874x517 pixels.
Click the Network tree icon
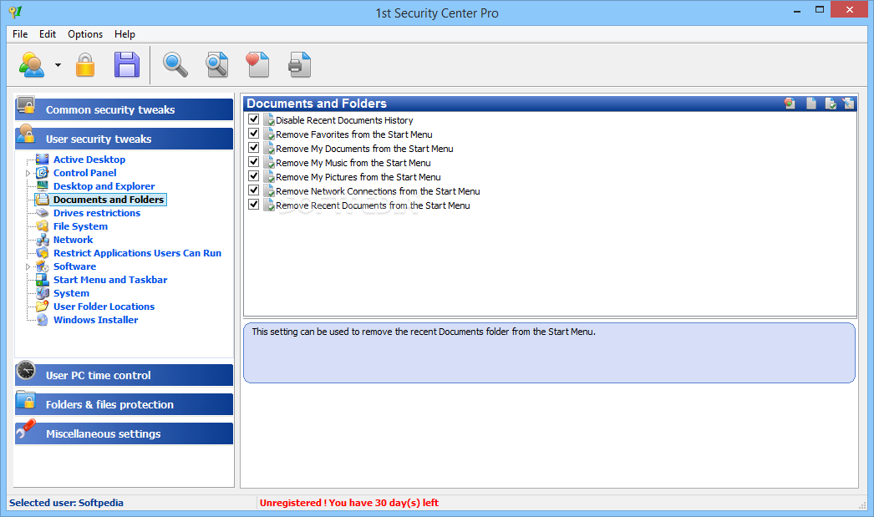tap(43, 240)
